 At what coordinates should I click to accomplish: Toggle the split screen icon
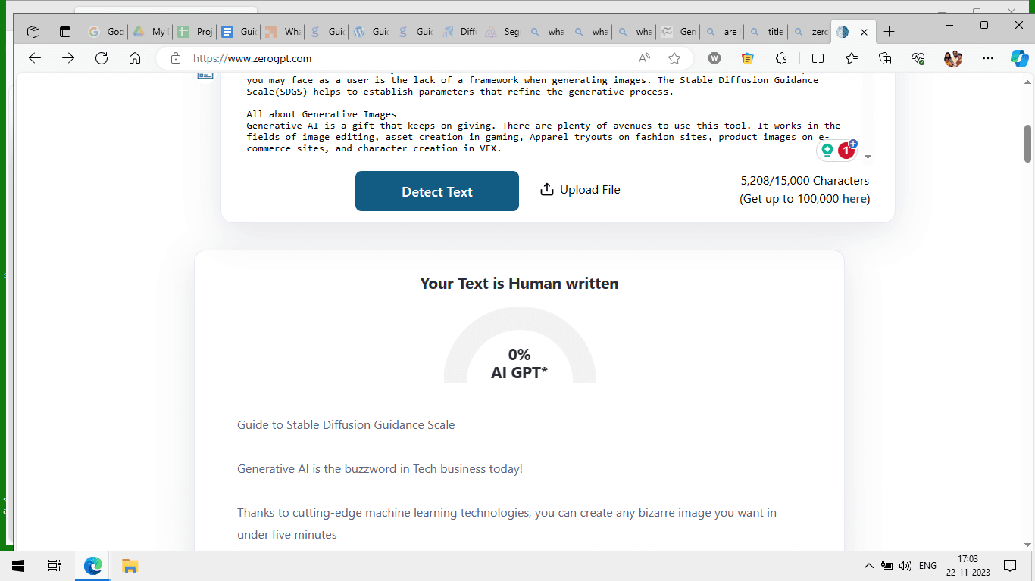818,58
